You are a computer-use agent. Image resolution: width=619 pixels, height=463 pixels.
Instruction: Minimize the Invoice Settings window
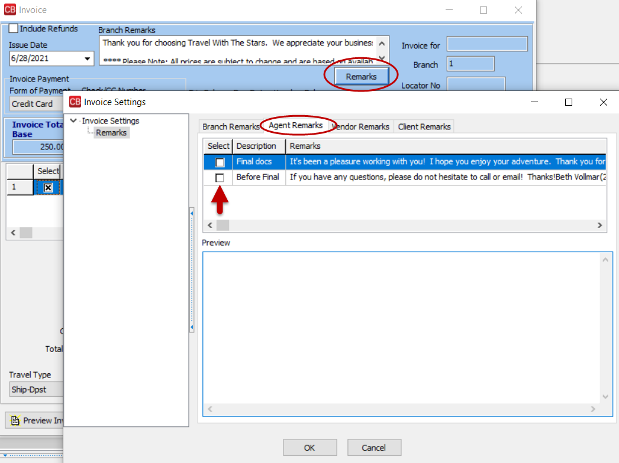[x=534, y=102]
